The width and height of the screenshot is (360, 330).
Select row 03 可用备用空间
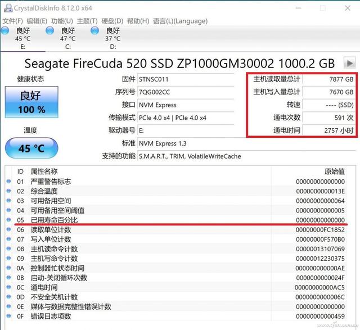coord(176,201)
